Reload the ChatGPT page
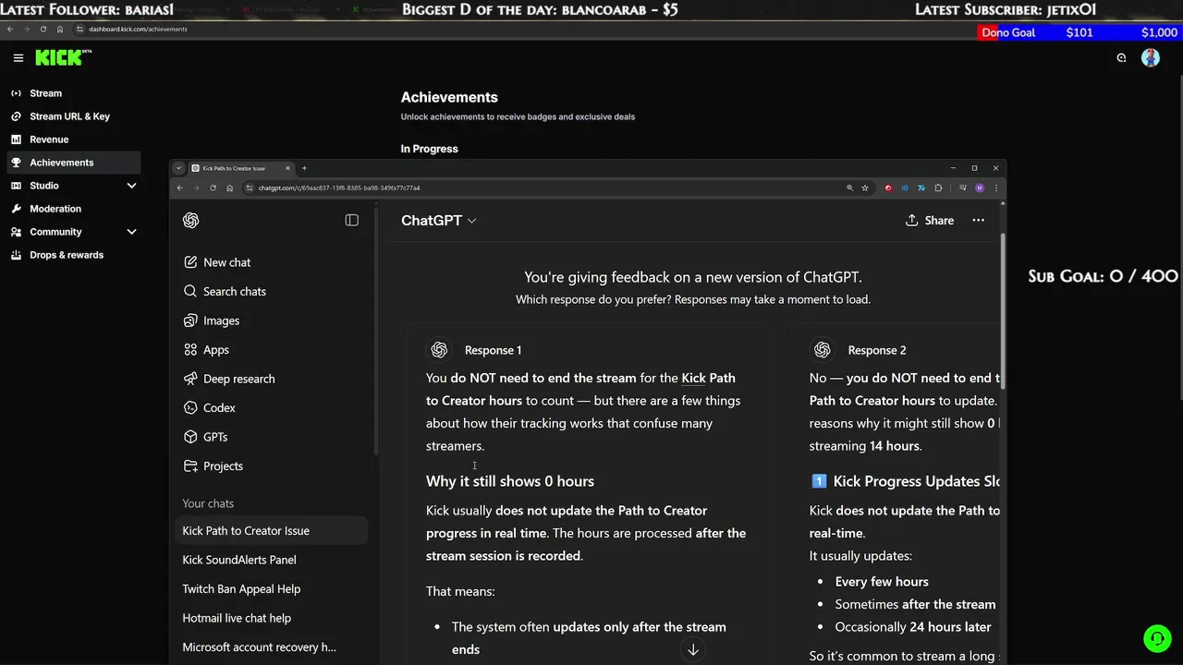Viewport: 1183px width, 665px height. 213,187
